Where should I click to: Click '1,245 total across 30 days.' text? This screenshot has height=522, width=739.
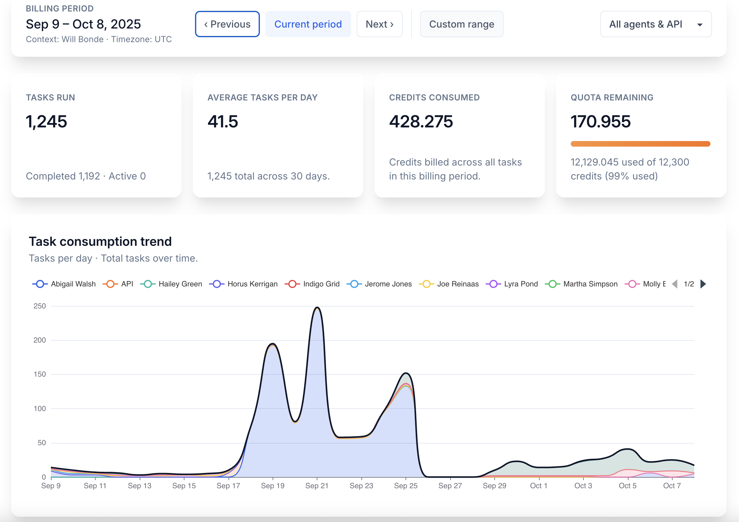point(269,176)
